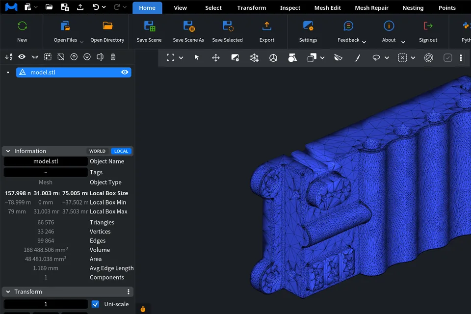Open the dropdown beside the overlapping squares icon

322,58
